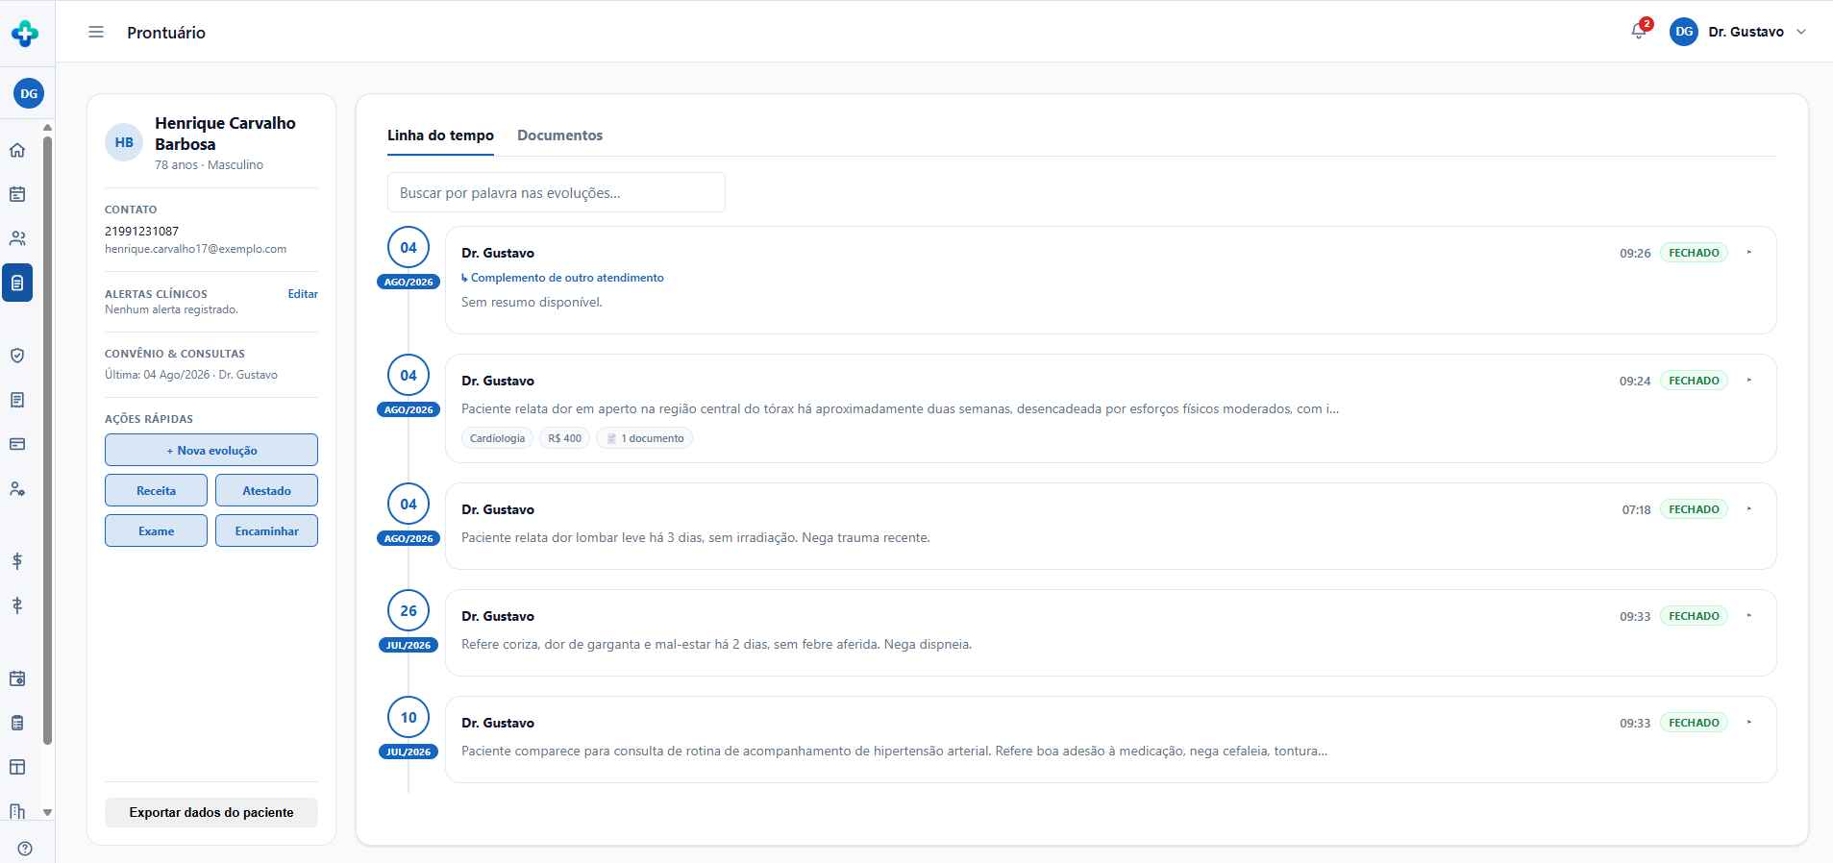Open the user settings sidebar icon
The image size is (1833, 863).
click(17, 488)
